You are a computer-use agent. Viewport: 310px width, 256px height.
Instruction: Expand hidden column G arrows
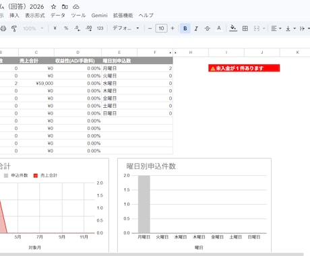click(x=173, y=53)
